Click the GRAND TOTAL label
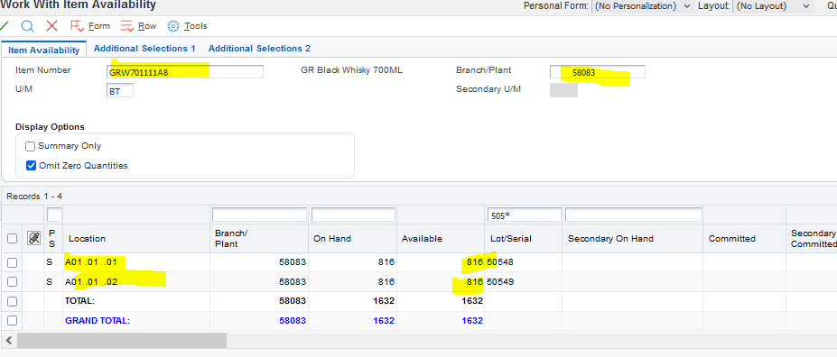Image resolution: width=837 pixels, height=357 pixels. pyautogui.click(x=98, y=321)
